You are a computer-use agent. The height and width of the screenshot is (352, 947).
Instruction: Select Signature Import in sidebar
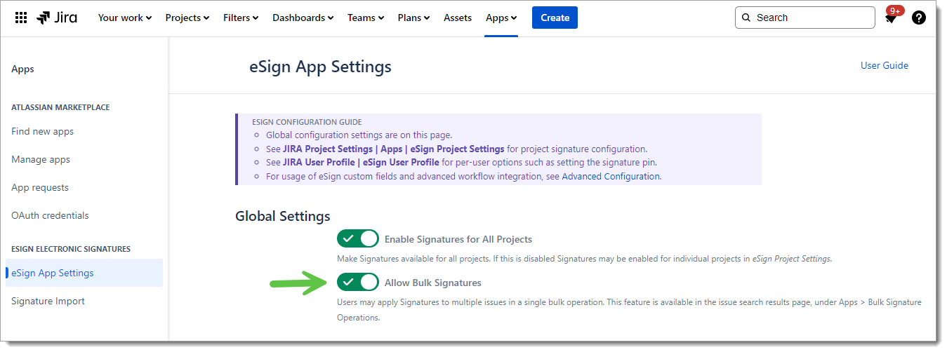[48, 301]
